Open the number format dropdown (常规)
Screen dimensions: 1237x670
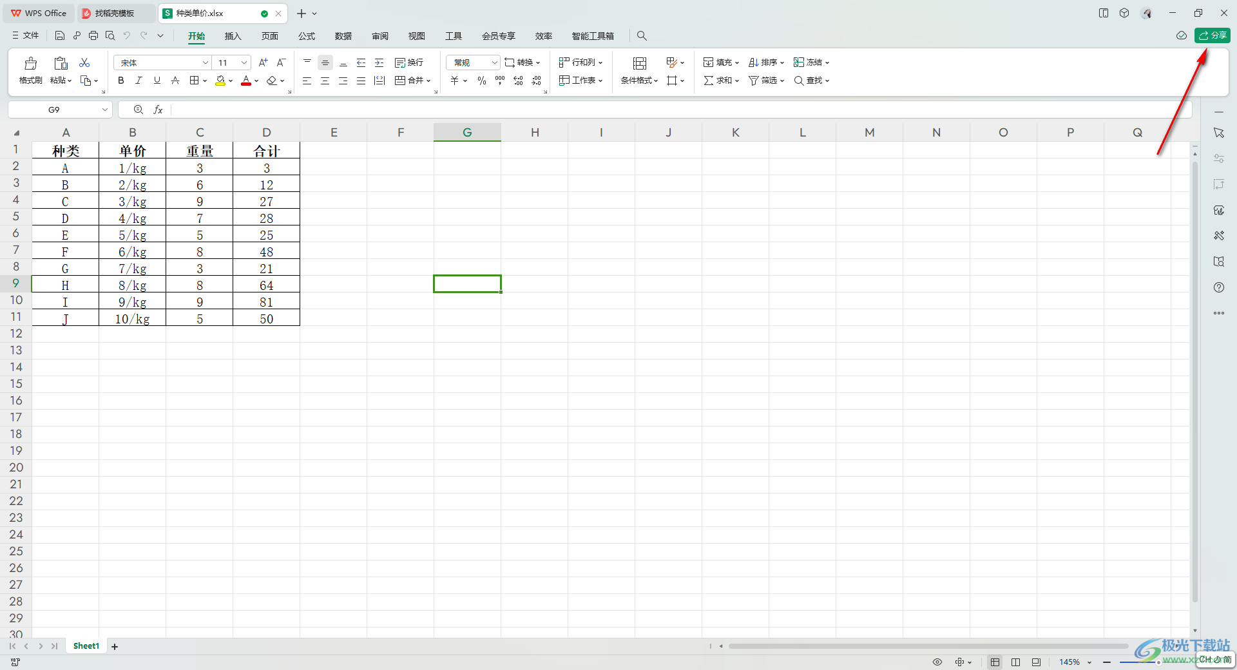click(x=494, y=62)
